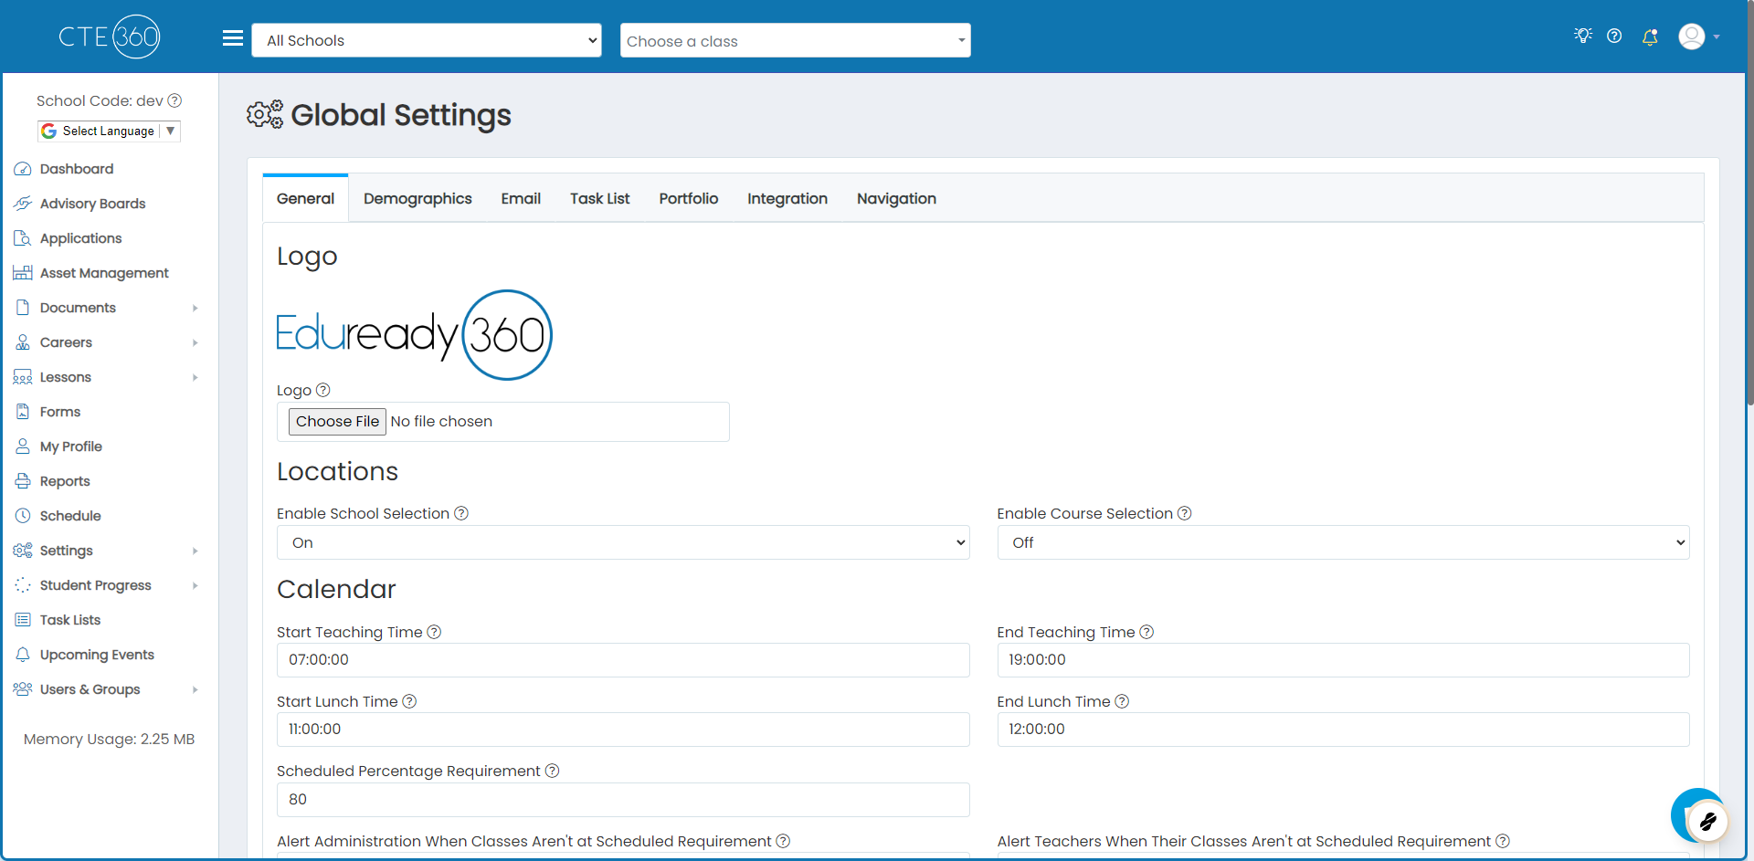Show help for Alert Administration setting
Image resolution: width=1754 pixels, height=861 pixels.
coord(783,841)
